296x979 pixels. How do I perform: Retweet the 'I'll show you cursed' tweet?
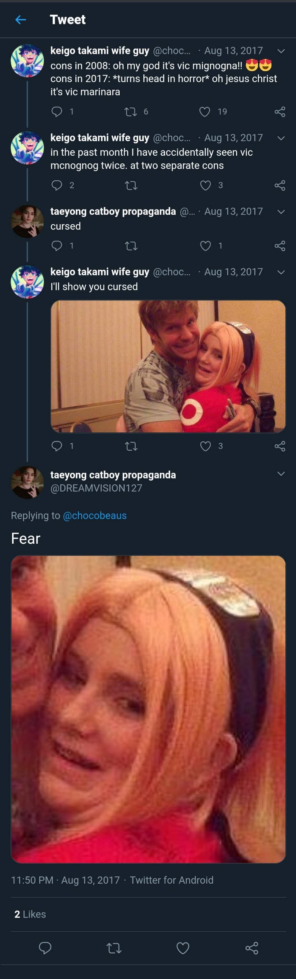coord(131,446)
